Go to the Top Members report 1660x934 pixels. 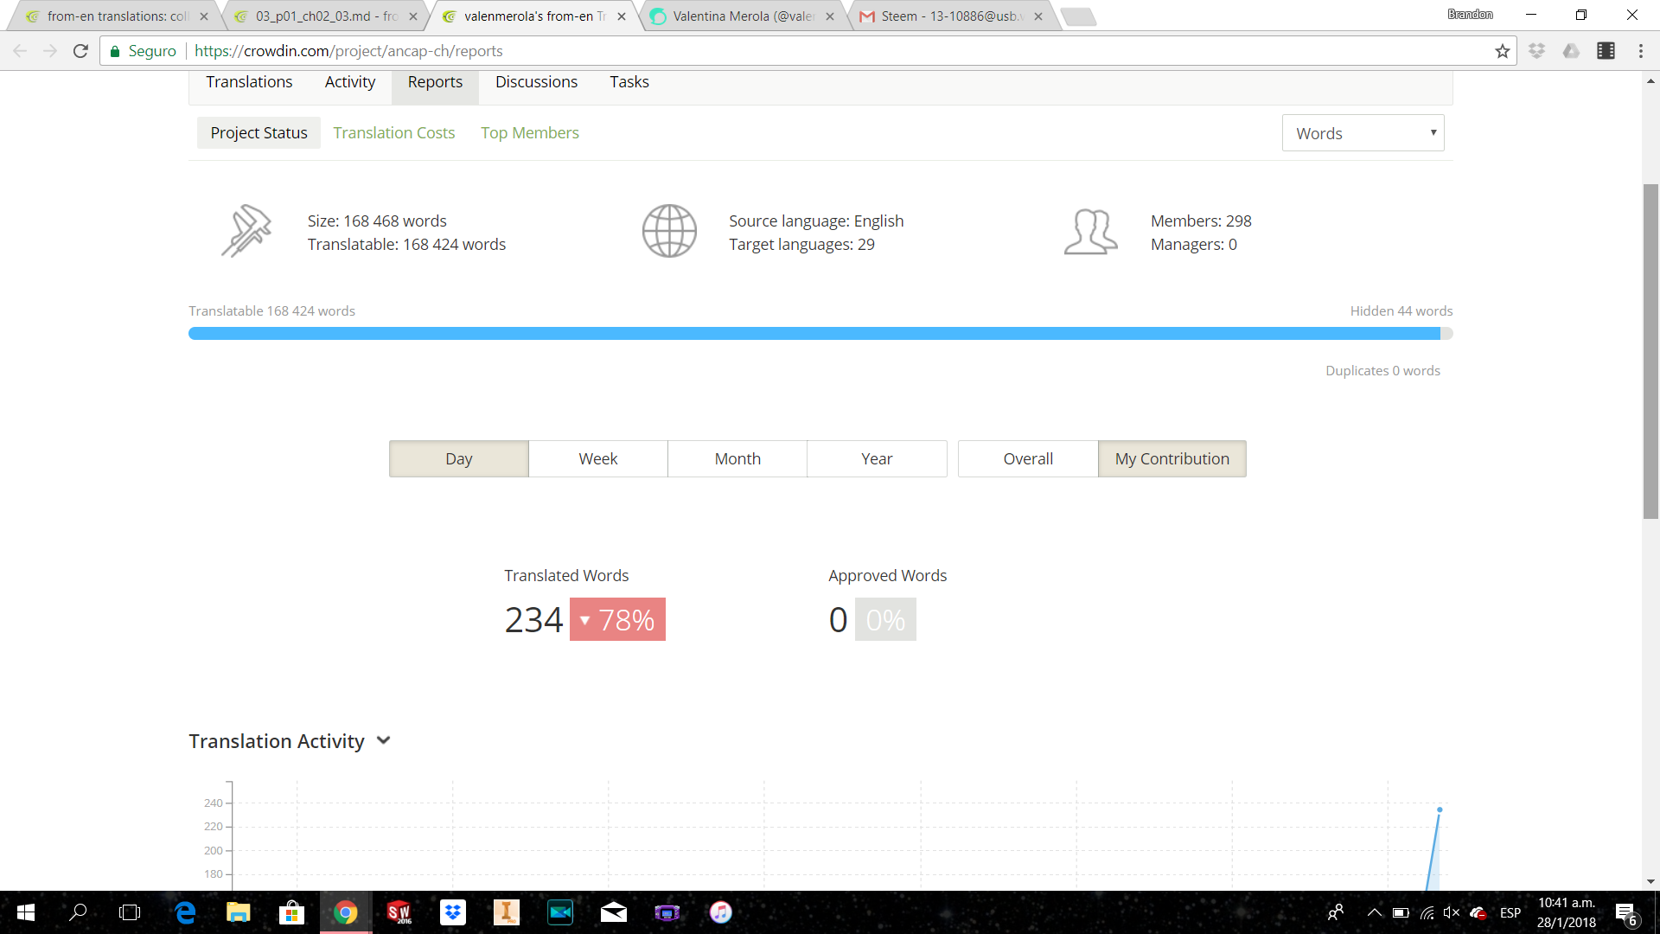coord(529,132)
